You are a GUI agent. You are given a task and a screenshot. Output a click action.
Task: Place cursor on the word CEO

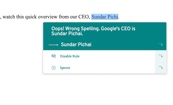click(84, 17)
